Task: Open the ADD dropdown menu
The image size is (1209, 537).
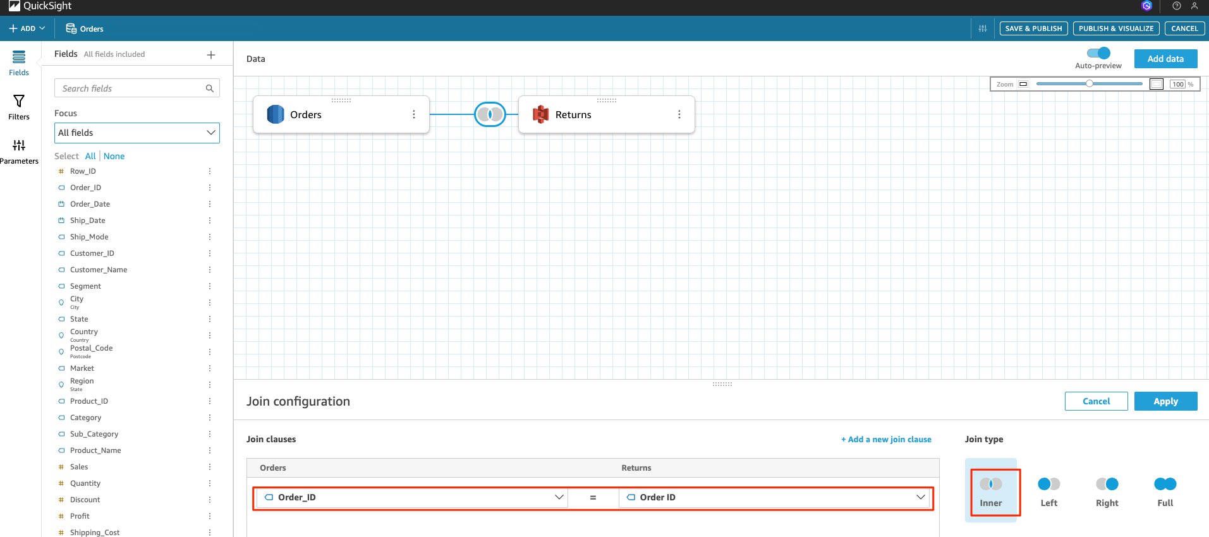Action: coord(27,28)
